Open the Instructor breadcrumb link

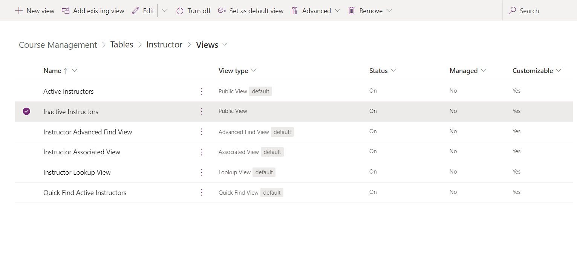tap(164, 45)
